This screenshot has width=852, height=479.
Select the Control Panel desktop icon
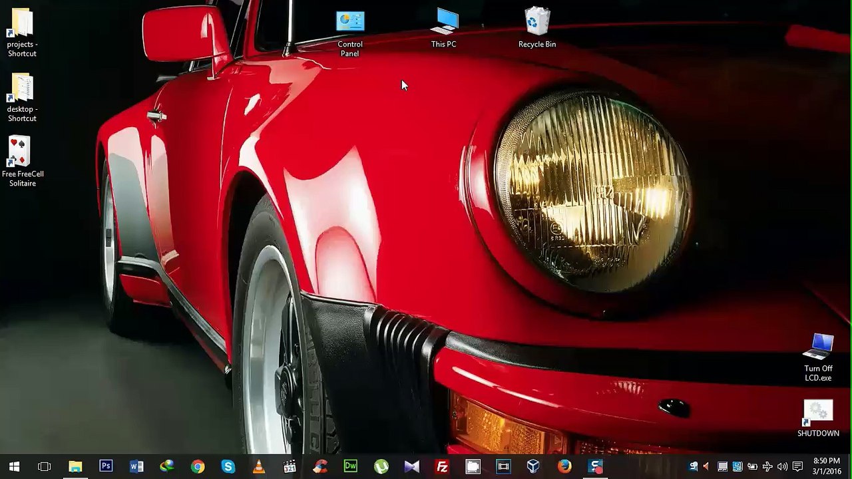(x=350, y=33)
